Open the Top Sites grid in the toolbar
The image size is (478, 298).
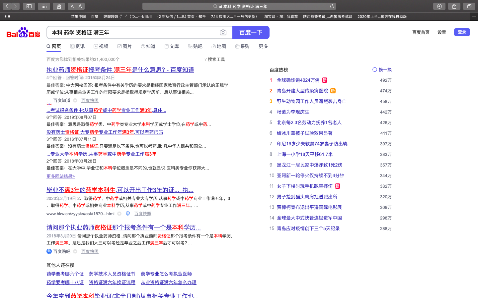point(44,6)
